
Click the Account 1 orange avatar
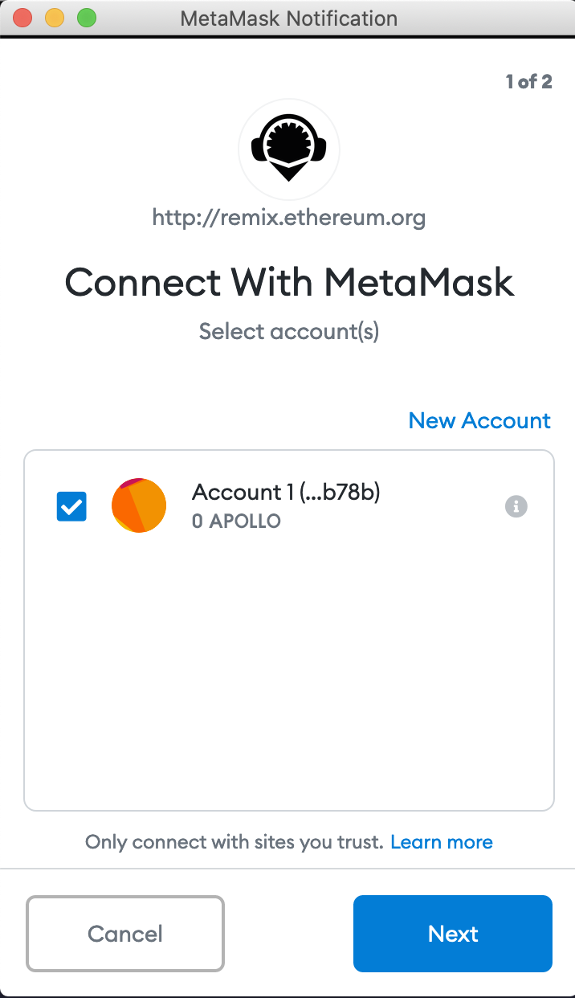[139, 505]
